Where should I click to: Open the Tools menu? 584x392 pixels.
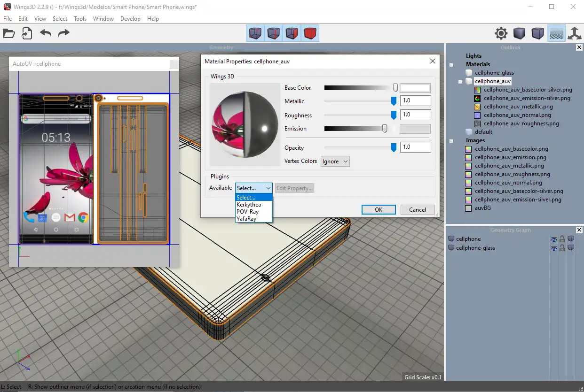80,19
